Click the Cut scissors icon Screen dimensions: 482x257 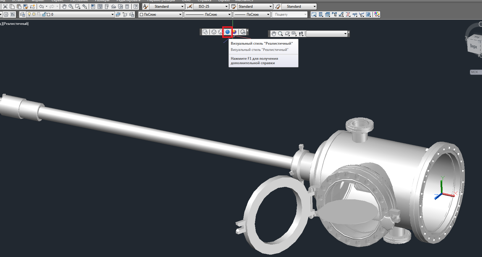point(5,7)
